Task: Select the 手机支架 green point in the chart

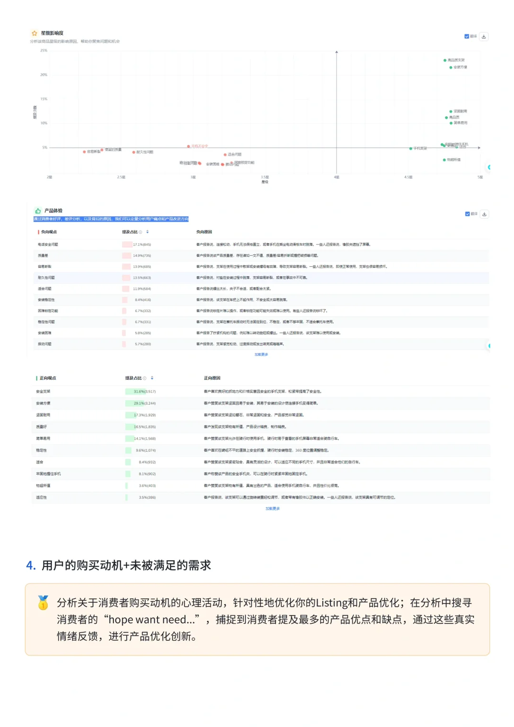Action: tap(411, 149)
